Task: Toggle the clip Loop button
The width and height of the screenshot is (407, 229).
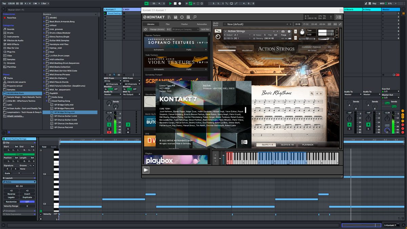Action: click(19, 154)
